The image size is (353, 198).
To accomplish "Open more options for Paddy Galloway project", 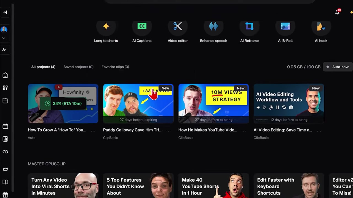I will pos(168,130).
